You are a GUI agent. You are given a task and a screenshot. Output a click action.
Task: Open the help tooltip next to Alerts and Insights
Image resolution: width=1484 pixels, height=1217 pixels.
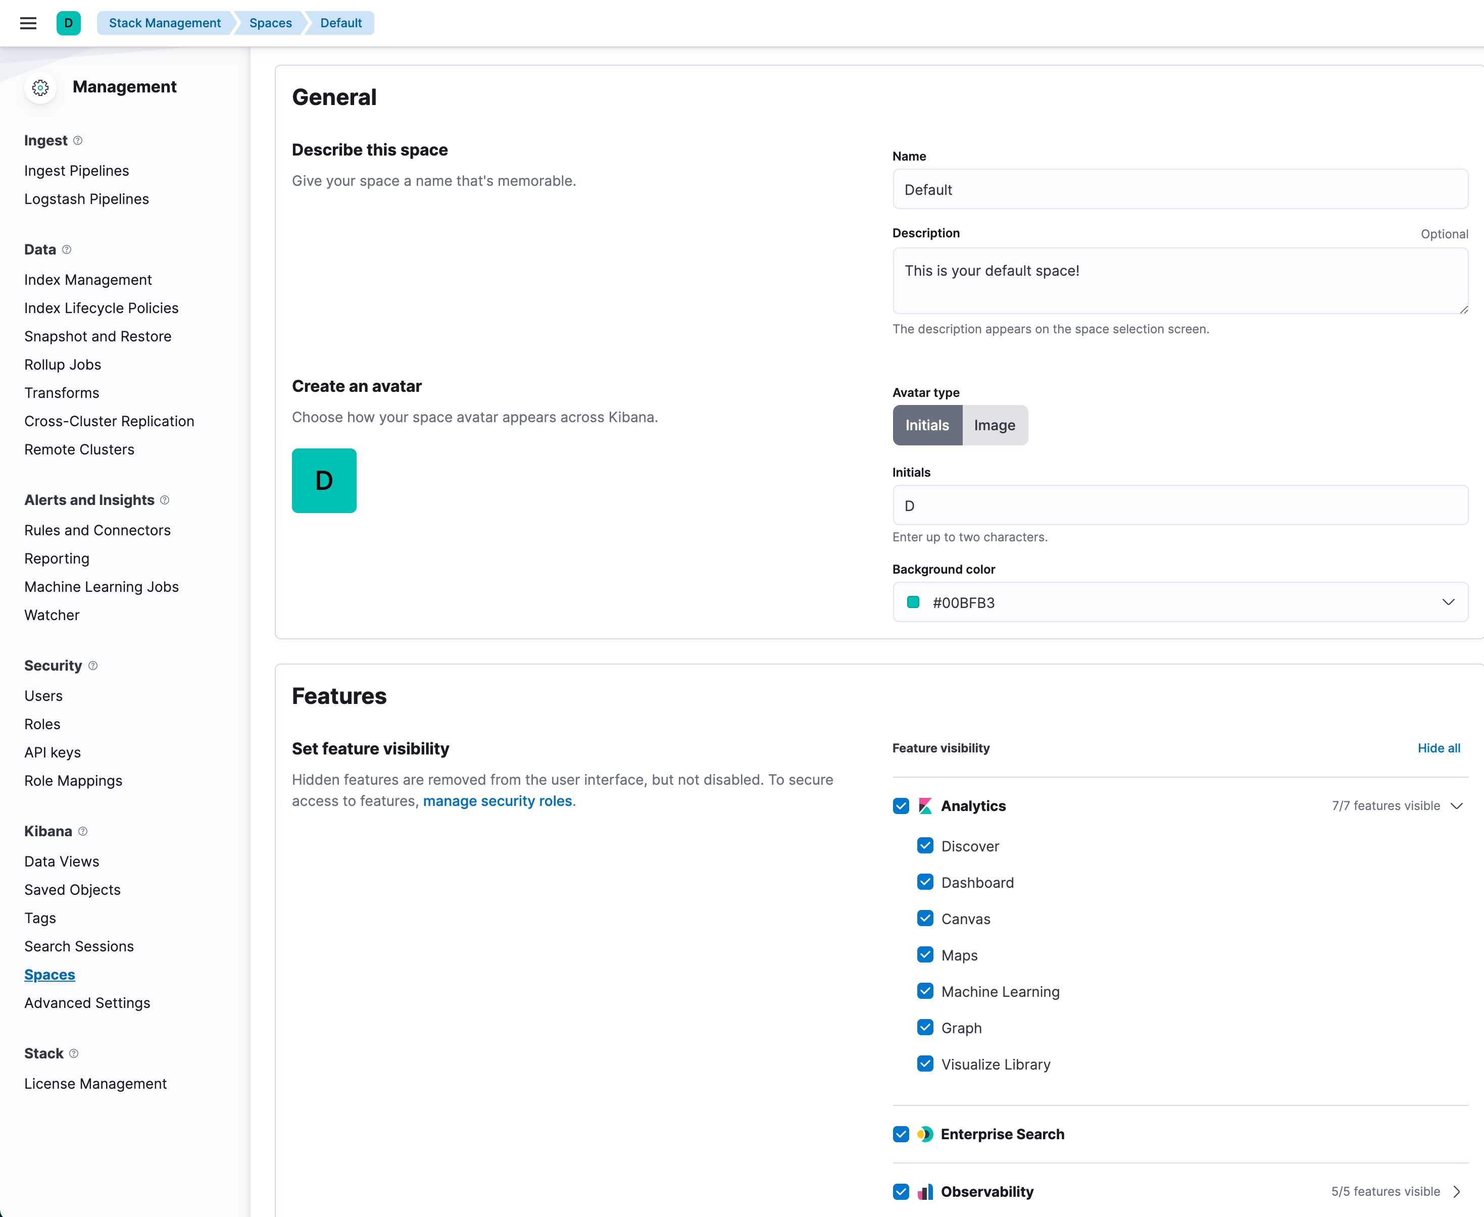(165, 500)
